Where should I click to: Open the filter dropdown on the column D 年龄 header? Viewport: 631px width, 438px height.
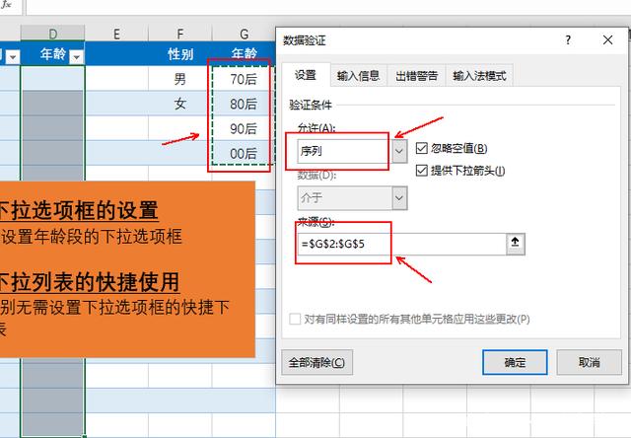tap(76, 57)
